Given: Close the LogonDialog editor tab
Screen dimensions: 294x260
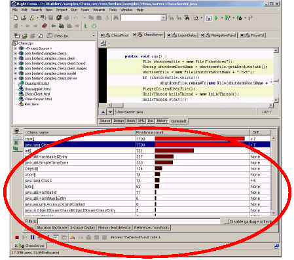Looking at the screenshot, I should point(169,35).
